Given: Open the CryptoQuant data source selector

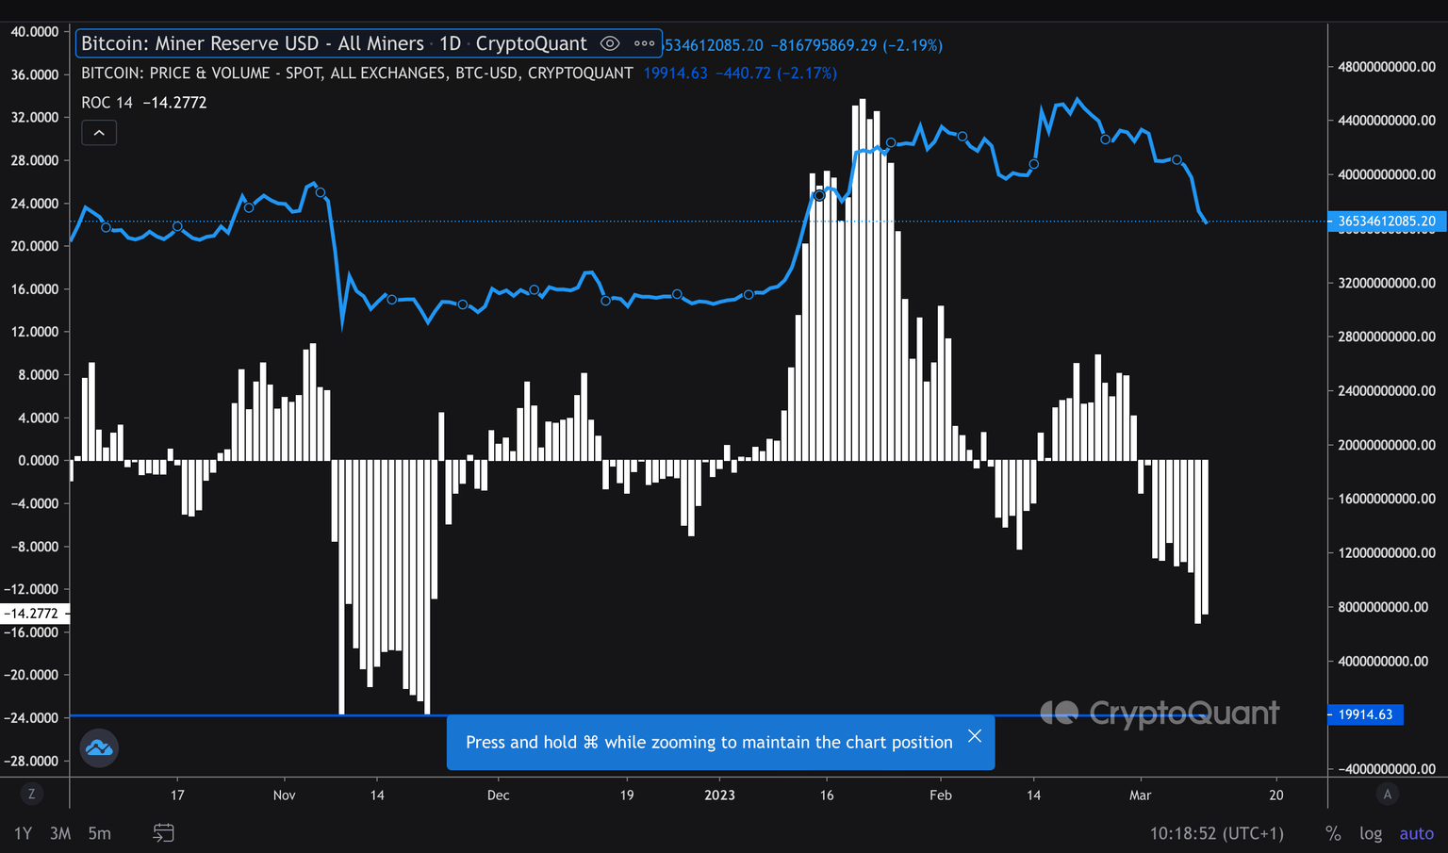Looking at the screenshot, I should click(532, 43).
